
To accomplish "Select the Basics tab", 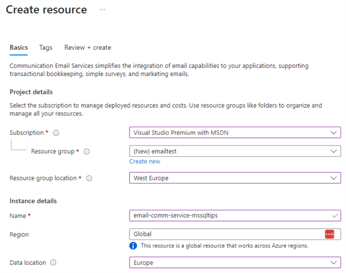I will coord(19,48).
